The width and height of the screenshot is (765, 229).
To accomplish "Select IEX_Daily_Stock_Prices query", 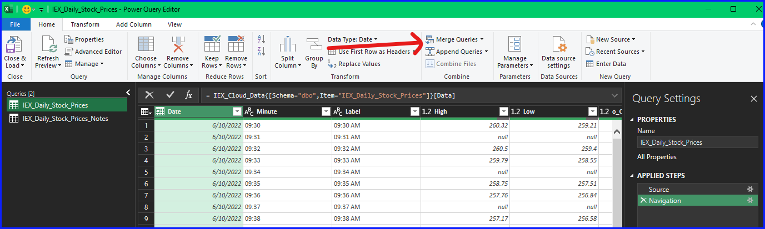I will [x=67, y=105].
